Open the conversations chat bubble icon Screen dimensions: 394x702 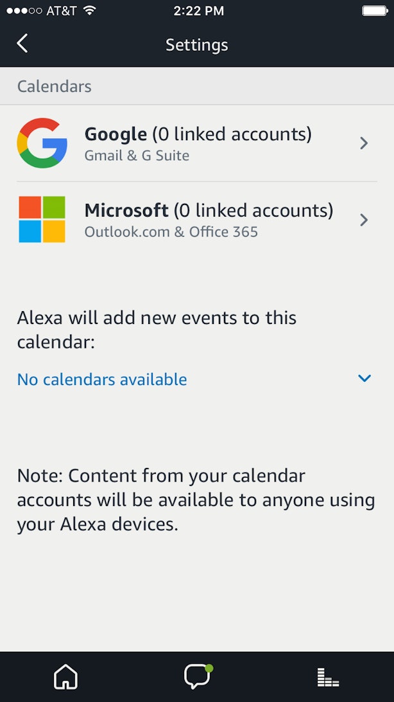(x=197, y=677)
